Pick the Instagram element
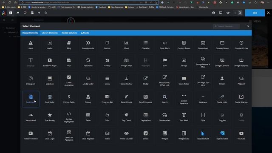272x153 pixels. 31,80
